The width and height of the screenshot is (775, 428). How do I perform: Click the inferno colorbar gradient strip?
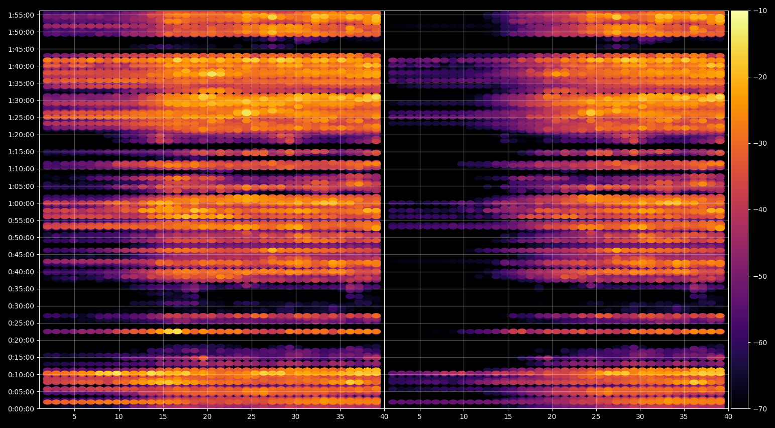pos(739,209)
